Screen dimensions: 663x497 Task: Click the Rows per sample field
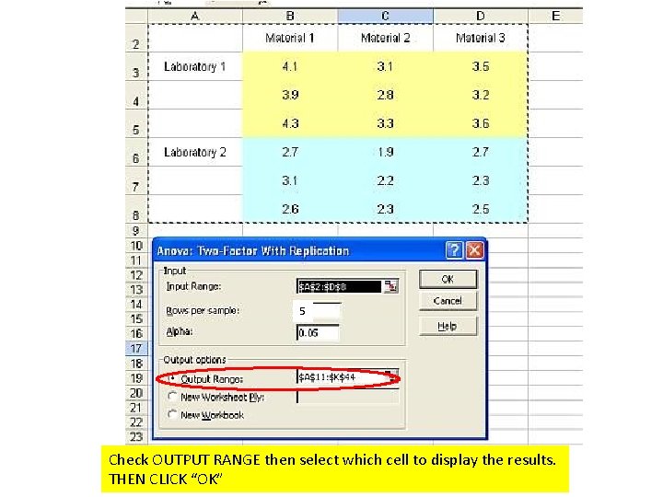pyautogui.click(x=318, y=311)
